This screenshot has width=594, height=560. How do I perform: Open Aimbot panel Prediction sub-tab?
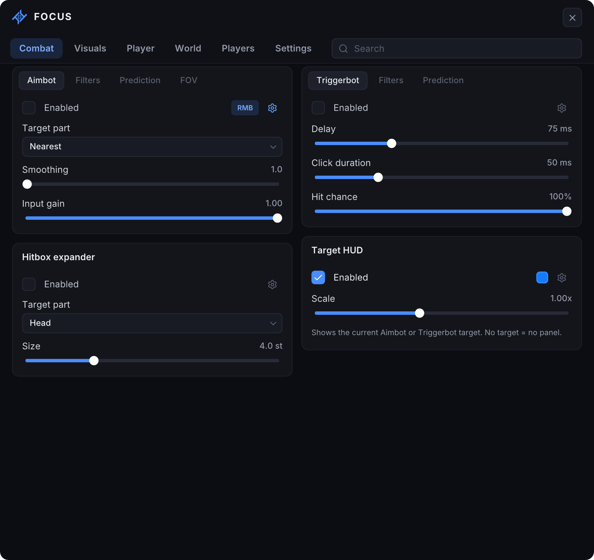tap(140, 80)
